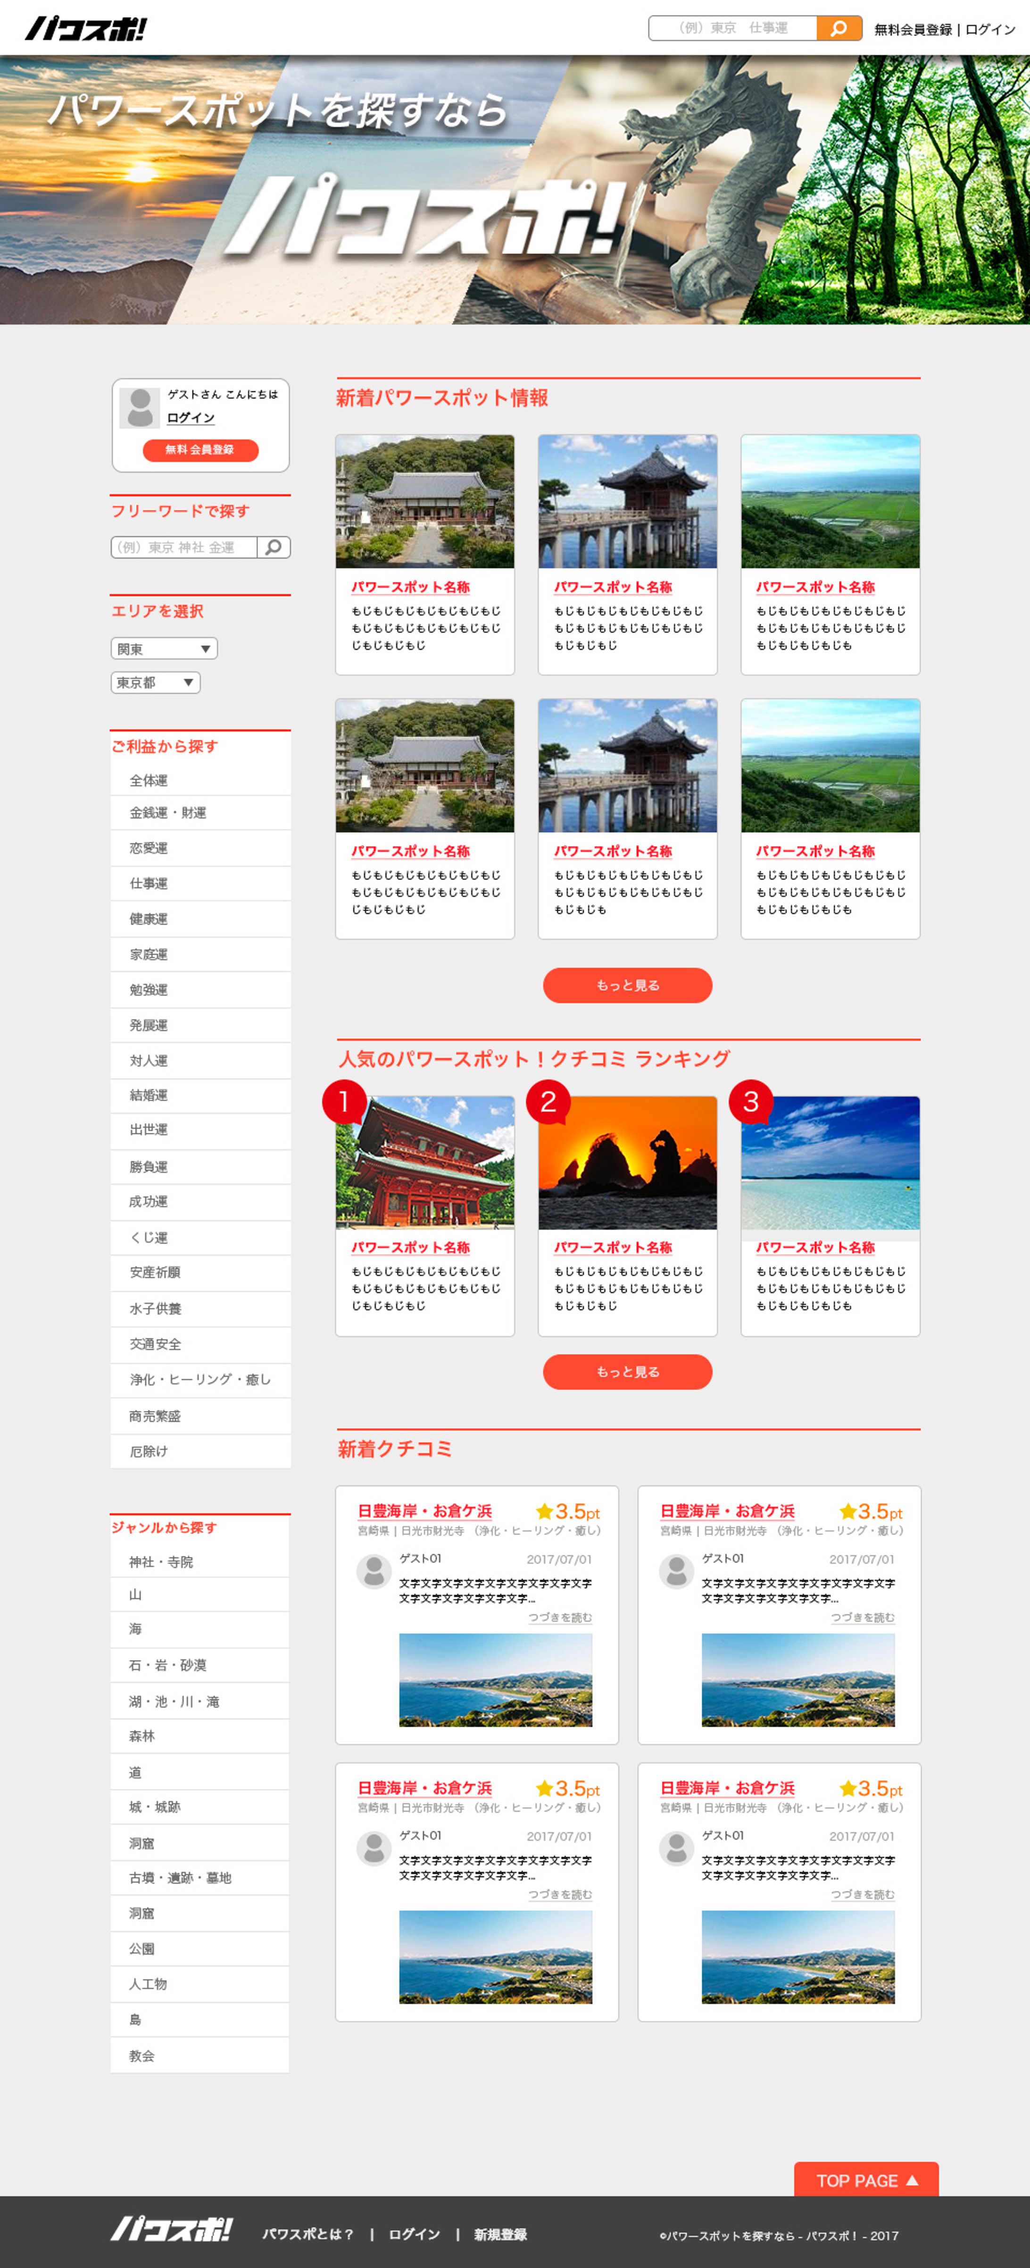Viewport: 1030px width, 2268px height.
Task: Select 神社・寺院 in the genre list
Action: 161,1562
